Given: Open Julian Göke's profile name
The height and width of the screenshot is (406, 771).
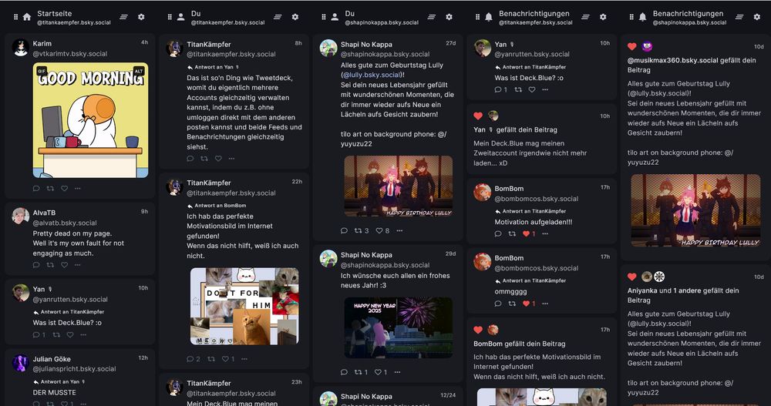Looking at the screenshot, I should pos(52,359).
